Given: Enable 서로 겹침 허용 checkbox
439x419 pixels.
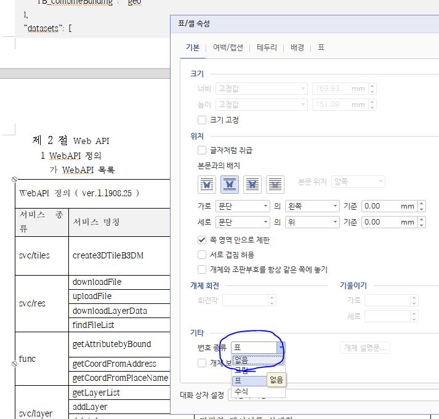Looking at the screenshot, I should point(202,255).
